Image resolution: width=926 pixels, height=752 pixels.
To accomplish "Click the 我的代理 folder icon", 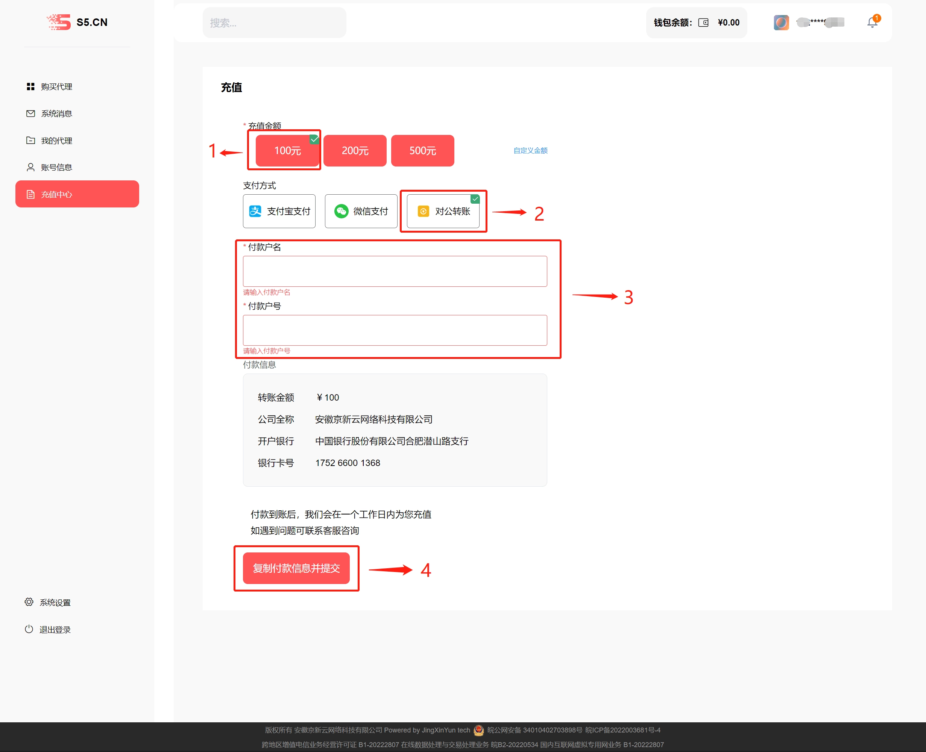I will tap(30, 140).
